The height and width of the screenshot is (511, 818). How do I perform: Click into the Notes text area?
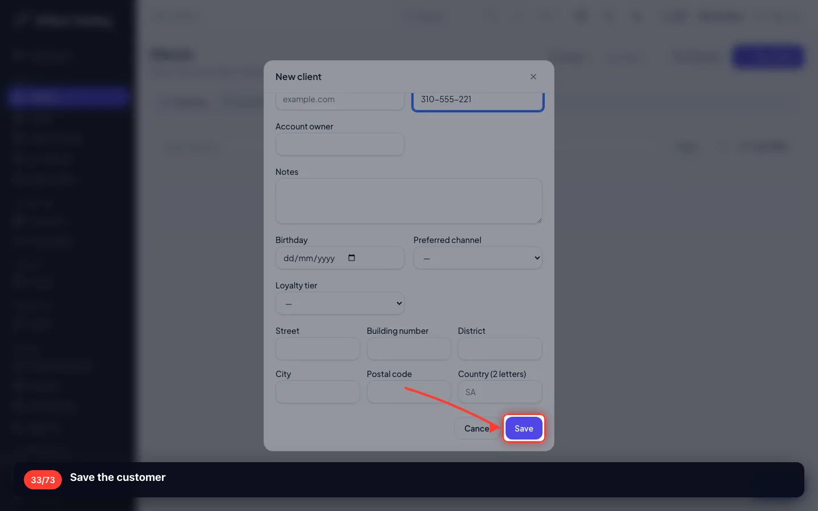409,201
